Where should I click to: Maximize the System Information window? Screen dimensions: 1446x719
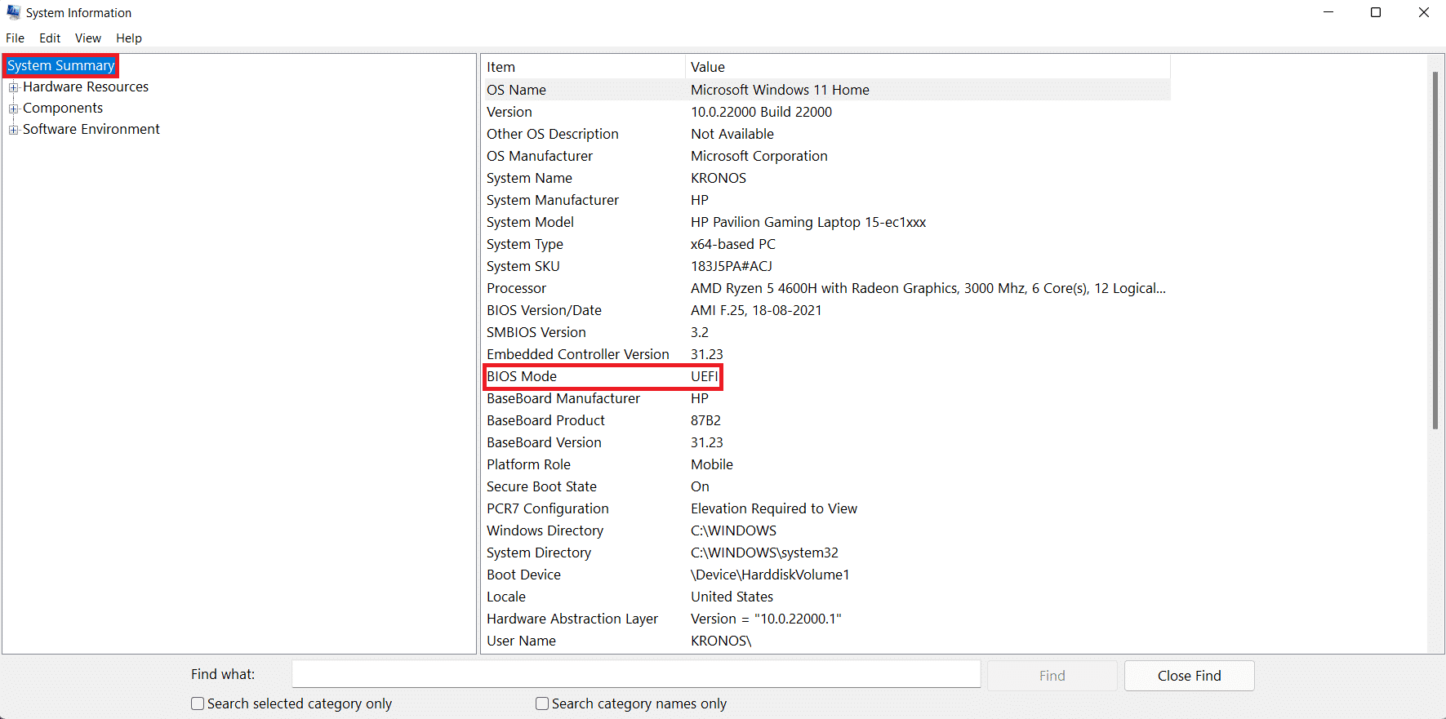tap(1376, 12)
